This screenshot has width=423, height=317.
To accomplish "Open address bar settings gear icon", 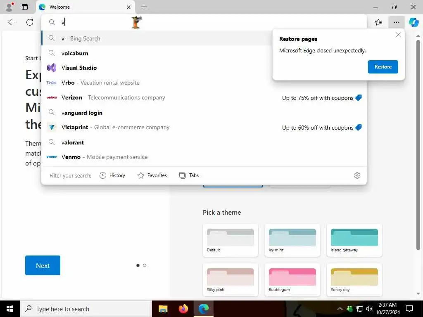I will 357,175.
